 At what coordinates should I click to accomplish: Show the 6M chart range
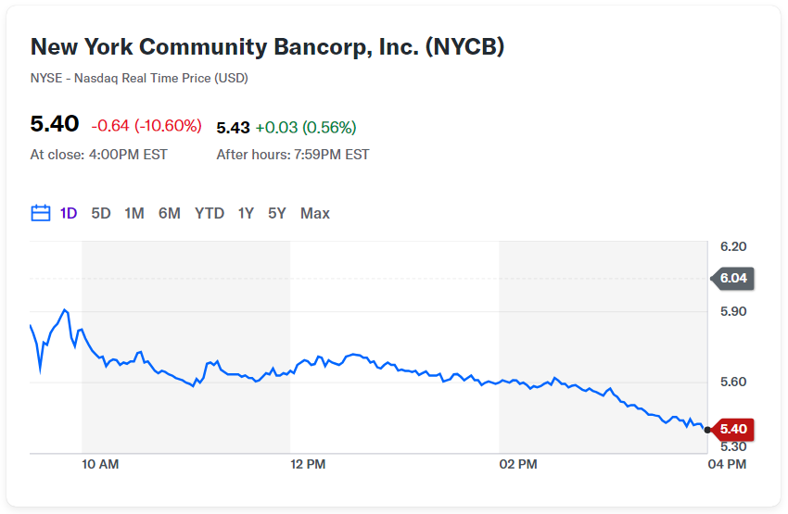[x=170, y=213]
